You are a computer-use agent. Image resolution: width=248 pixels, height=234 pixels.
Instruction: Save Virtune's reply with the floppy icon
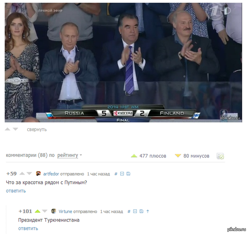(141, 211)
